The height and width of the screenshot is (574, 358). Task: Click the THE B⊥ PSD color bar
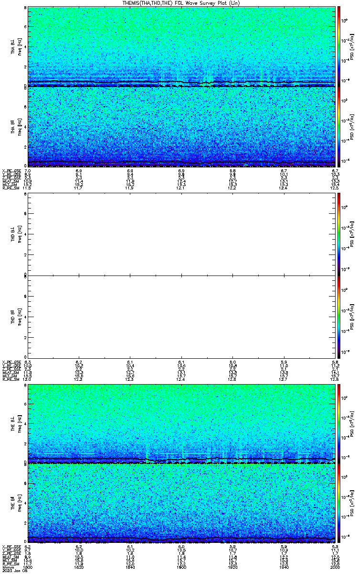click(x=339, y=423)
